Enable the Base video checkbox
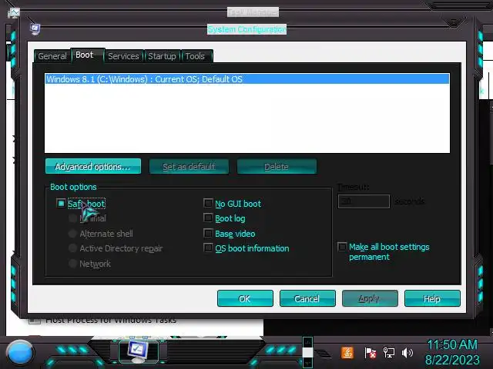 point(208,233)
